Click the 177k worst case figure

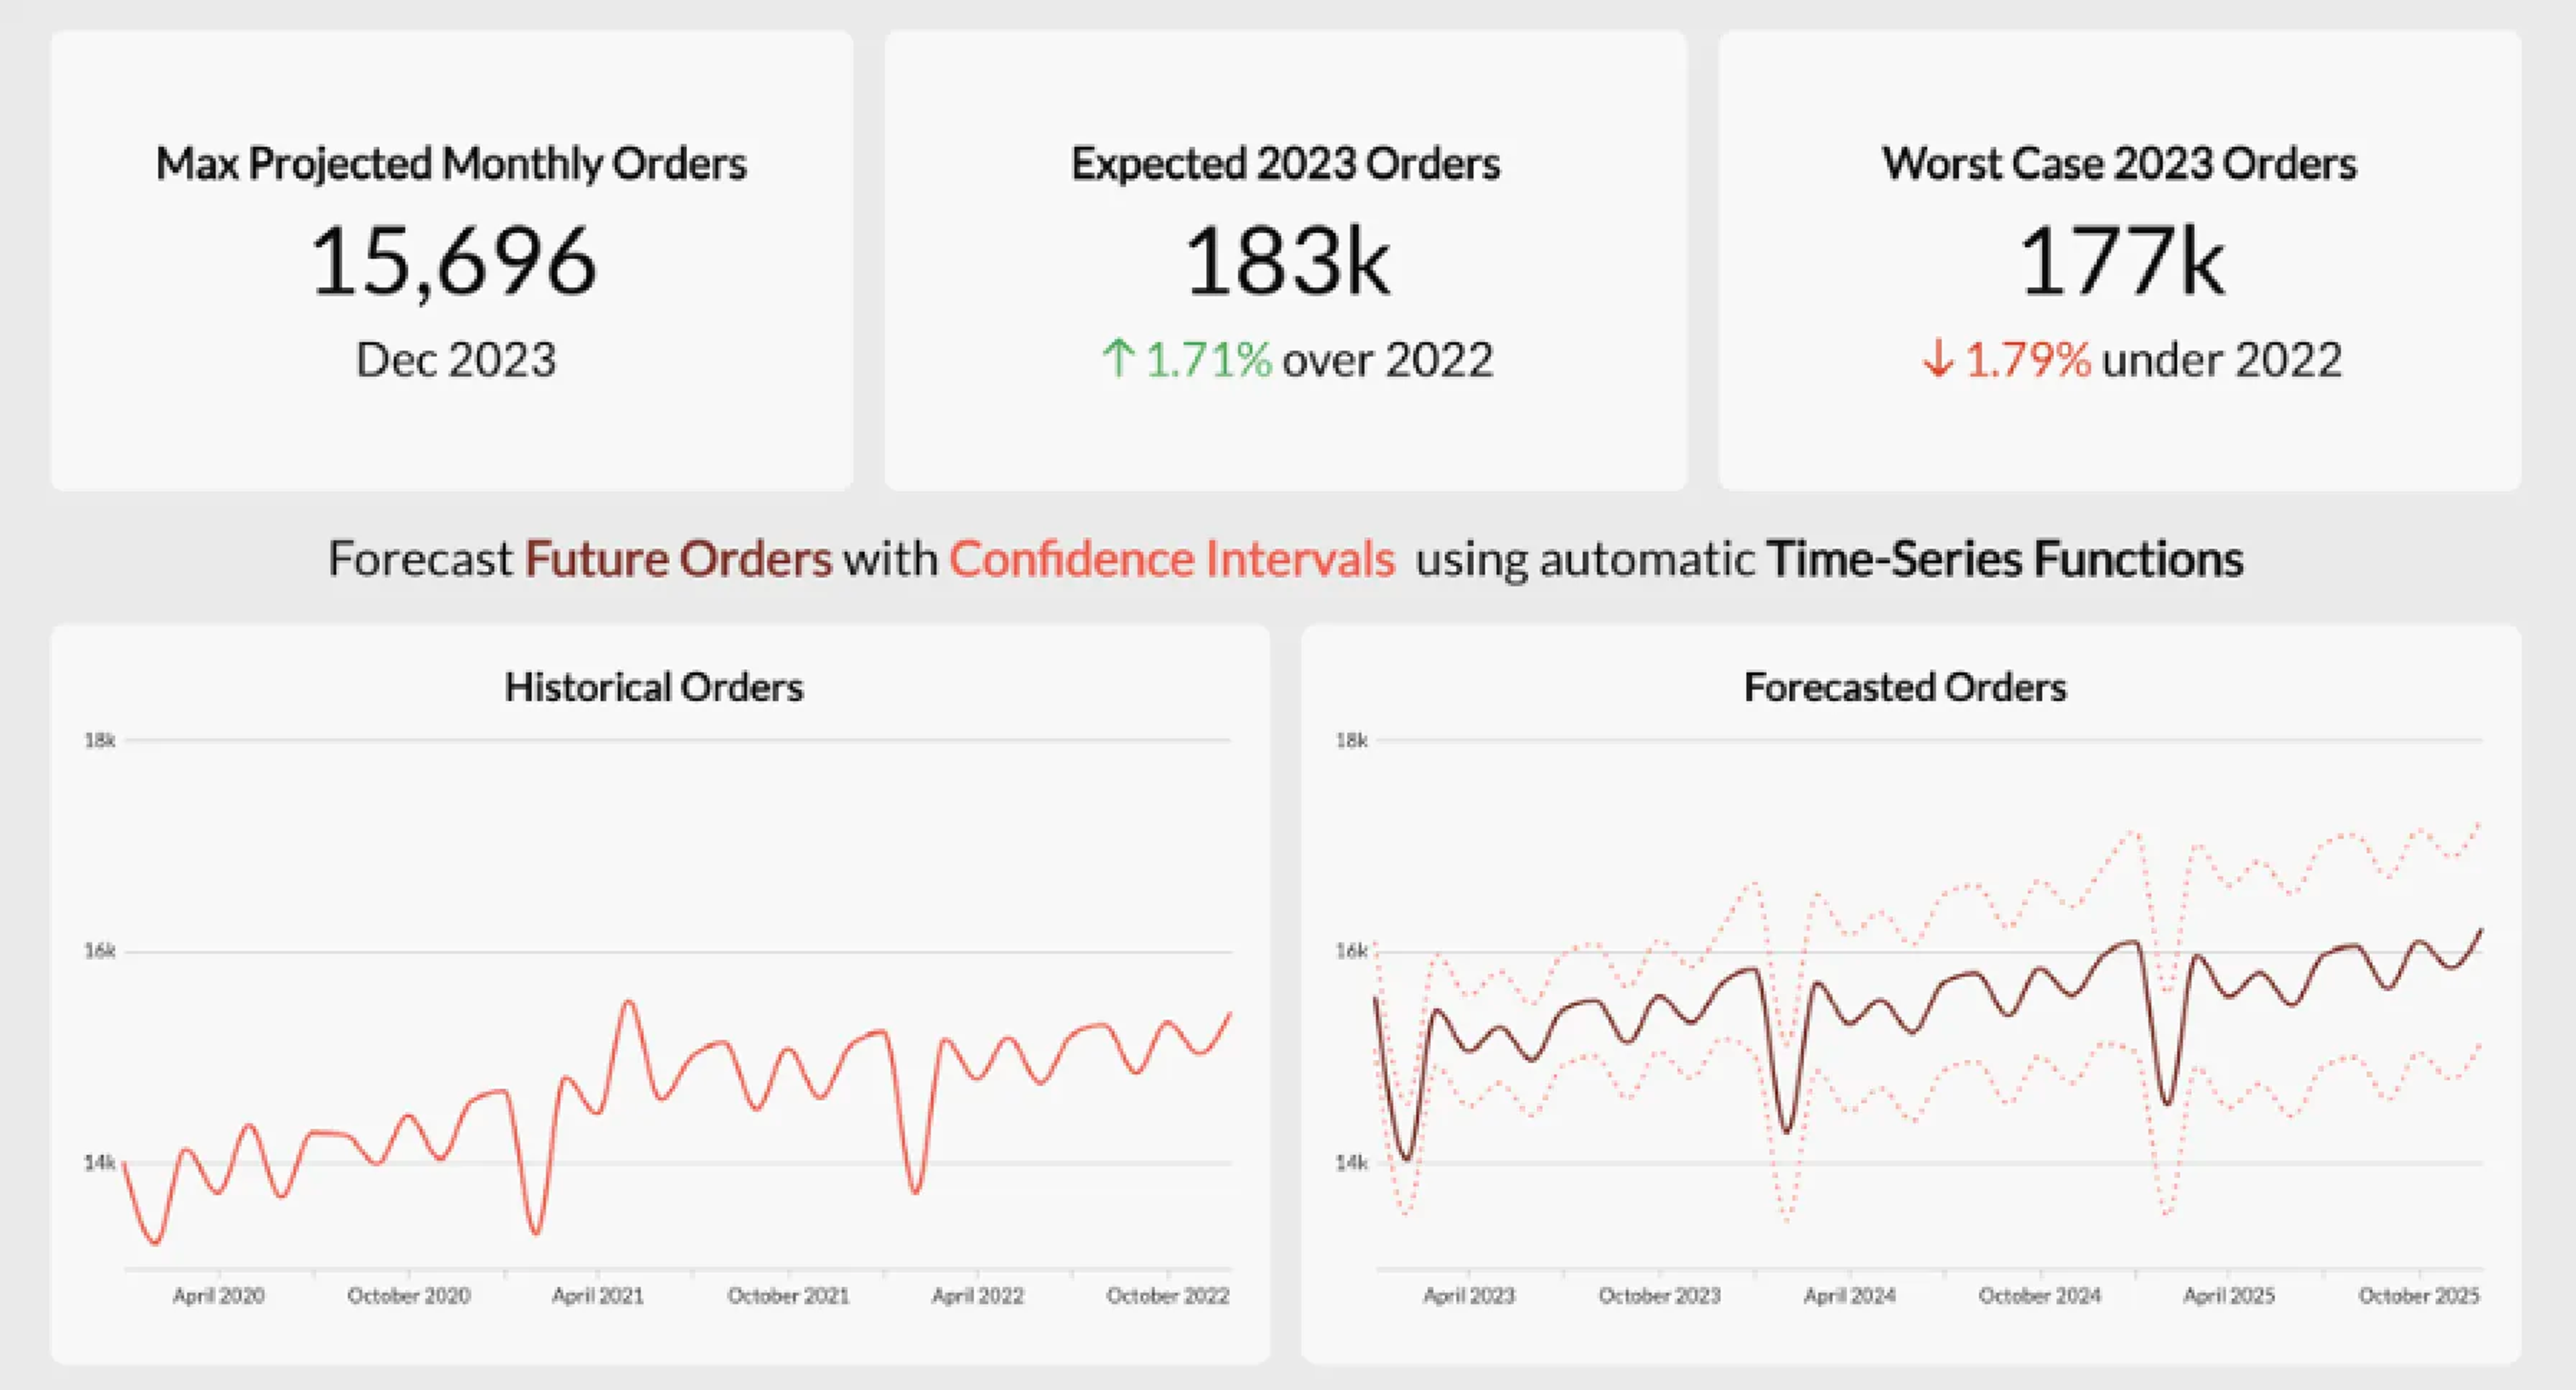coord(2120,261)
